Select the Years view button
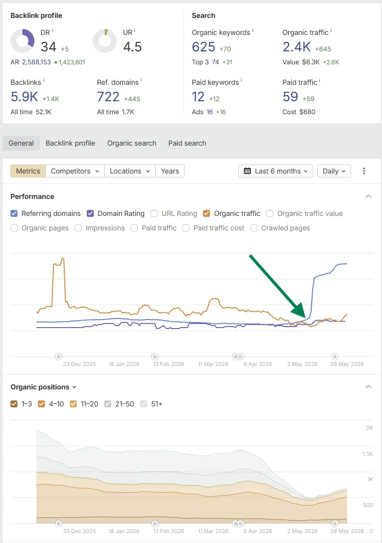This screenshot has height=543, width=382. point(170,171)
